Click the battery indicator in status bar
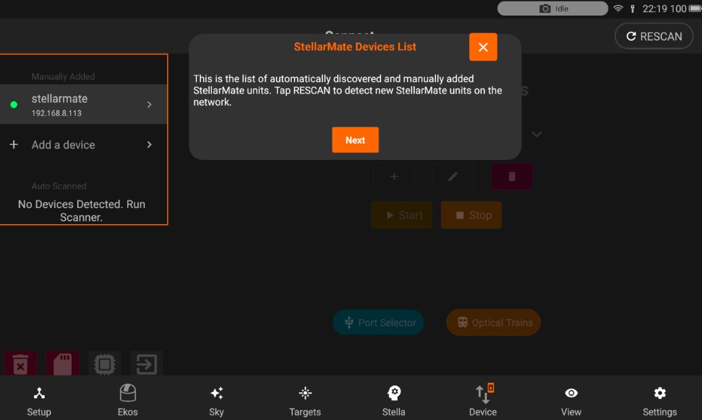Viewport: 702px width, 420px height. pos(695,9)
